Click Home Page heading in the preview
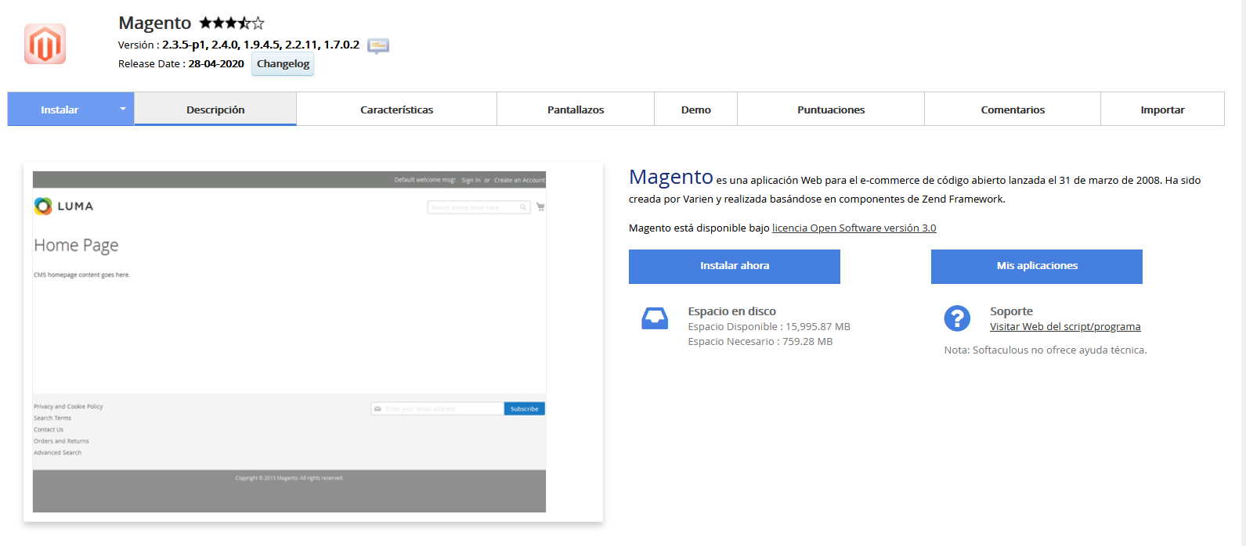The width and height of the screenshot is (1246, 546). click(76, 246)
